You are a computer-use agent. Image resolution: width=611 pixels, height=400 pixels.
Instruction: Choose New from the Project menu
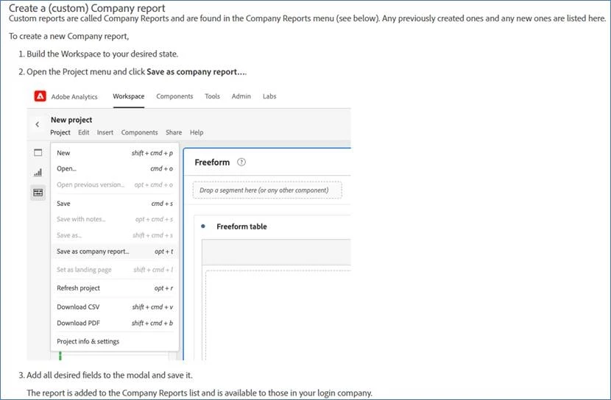point(115,153)
